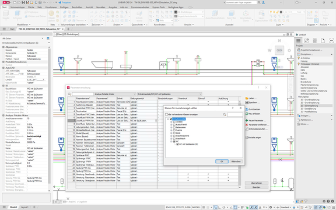Open the 'Analyse Potable Water' dropdown

coord(116,94)
